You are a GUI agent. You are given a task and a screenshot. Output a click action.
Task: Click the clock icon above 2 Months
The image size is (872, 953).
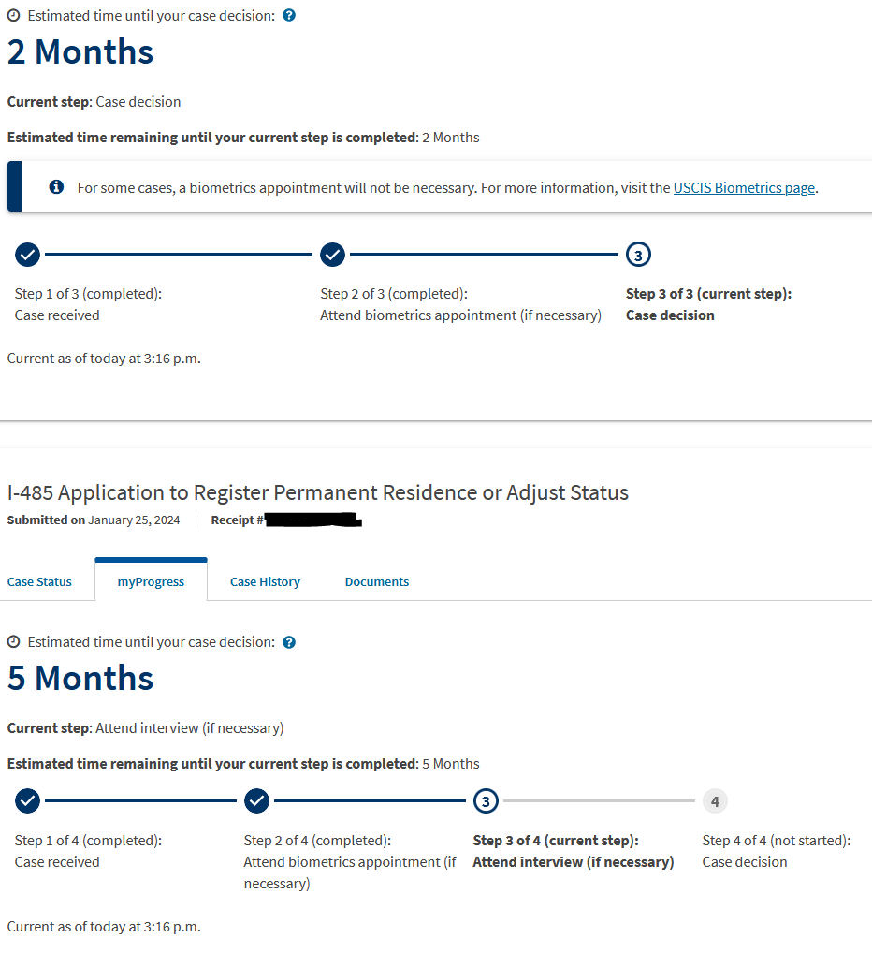point(13,15)
